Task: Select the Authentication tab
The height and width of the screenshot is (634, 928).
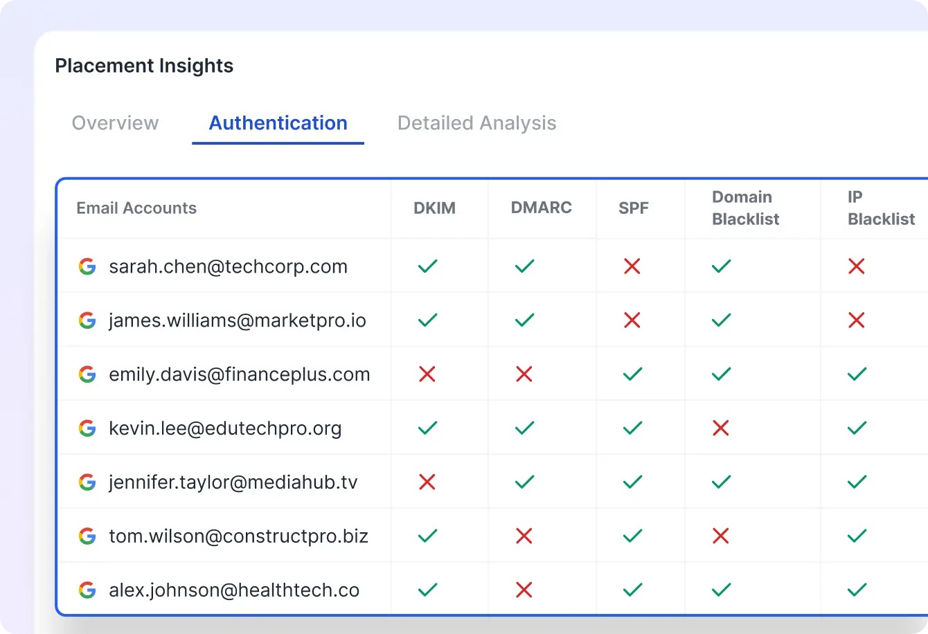Action: [278, 123]
